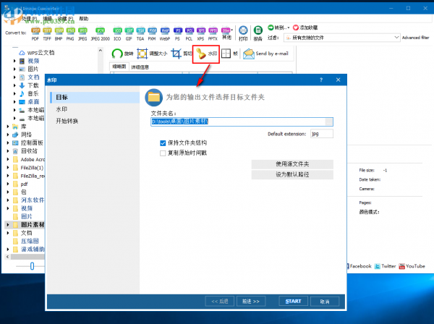Click the Default extension field
Image resolution: width=434 pixels, height=324 pixels.
coord(322,134)
